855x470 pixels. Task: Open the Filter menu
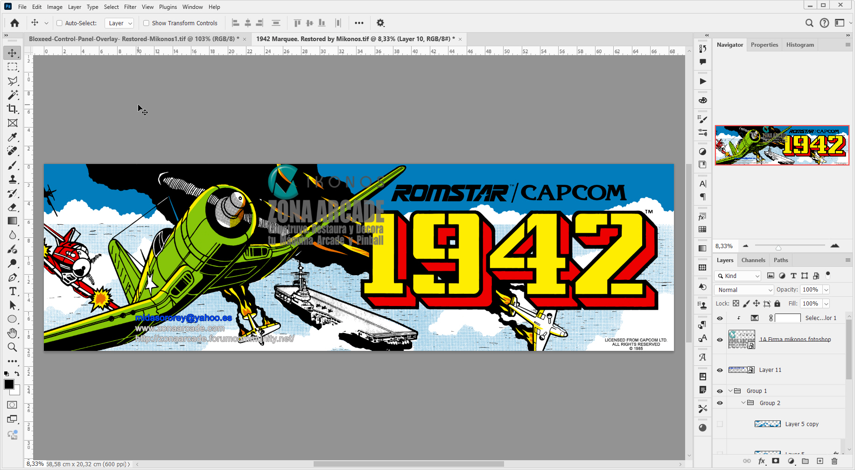[130, 7]
